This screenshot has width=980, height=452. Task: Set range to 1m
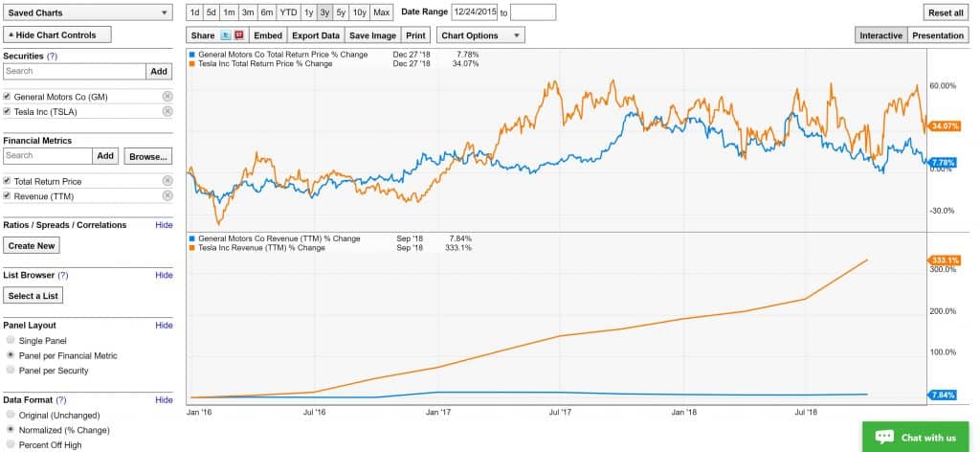(x=230, y=12)
